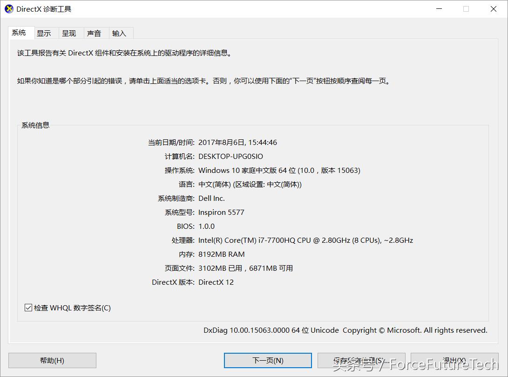This screenshot has width=508, height=377.
Task: Close the DirectX 诊断工具 window
Action: pyautogui.click(x=493, y=8)
